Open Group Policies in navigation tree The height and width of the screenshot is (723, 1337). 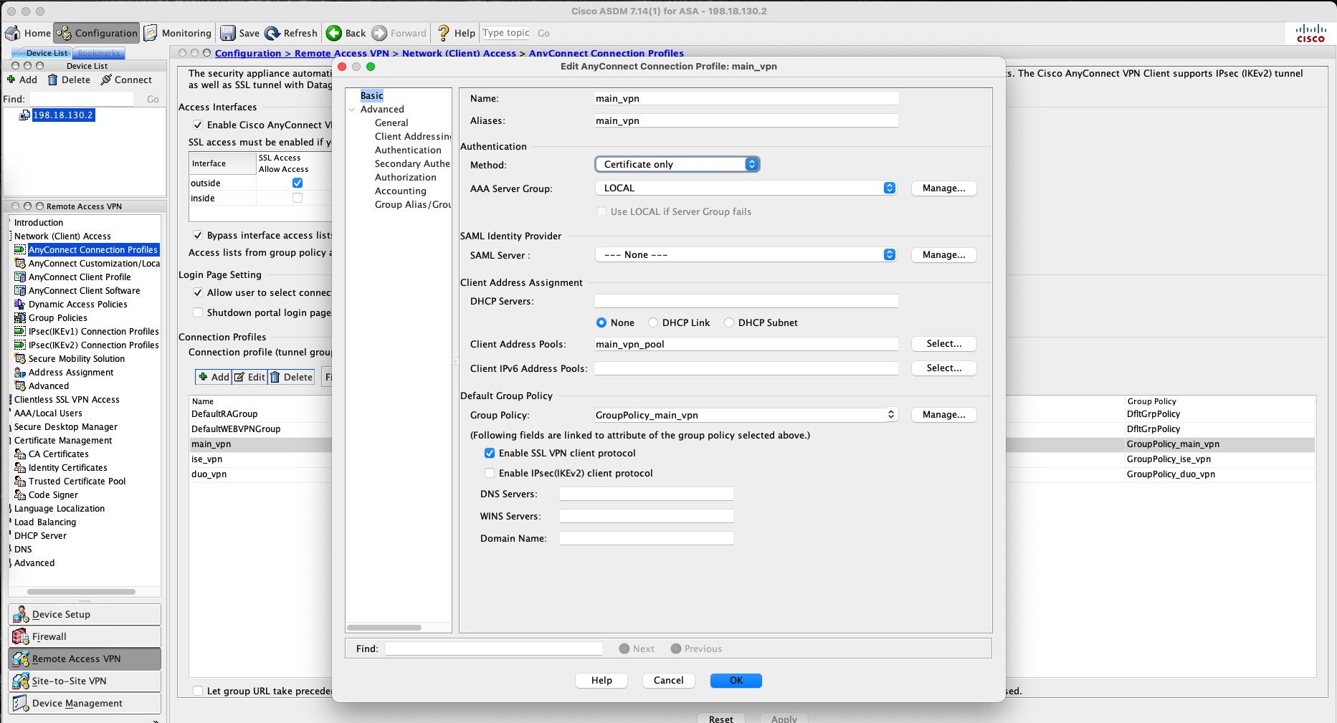point(57,317)
